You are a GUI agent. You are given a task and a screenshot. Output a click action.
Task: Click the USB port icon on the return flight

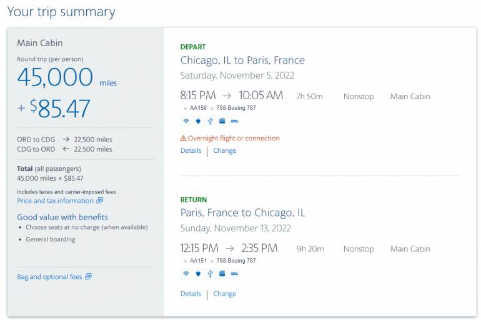(210, 273)
